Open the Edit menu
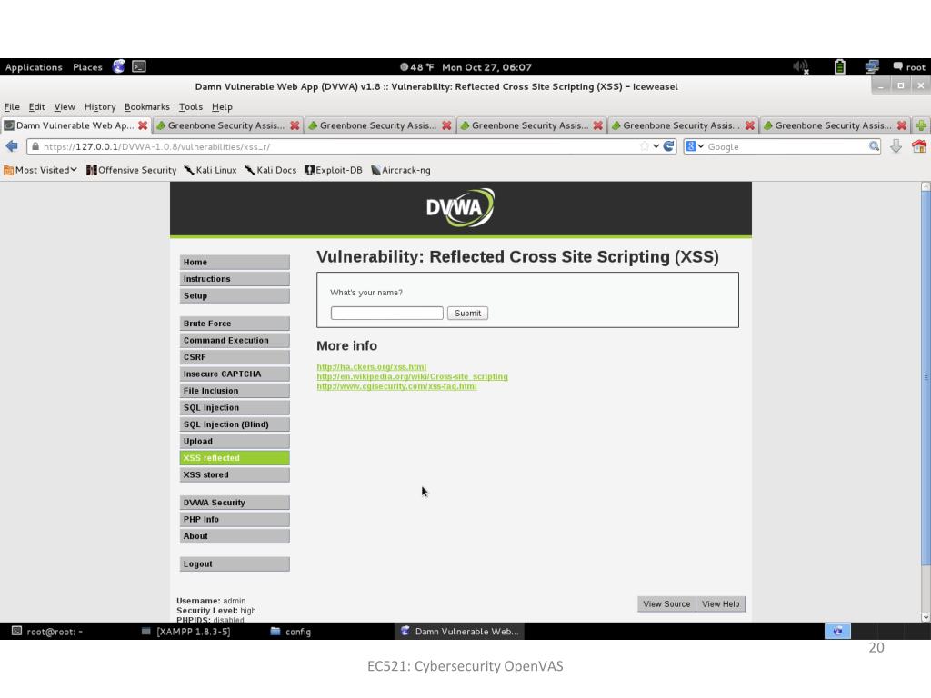931x698 pixels. pyautogui.click(x=36, y=107)
